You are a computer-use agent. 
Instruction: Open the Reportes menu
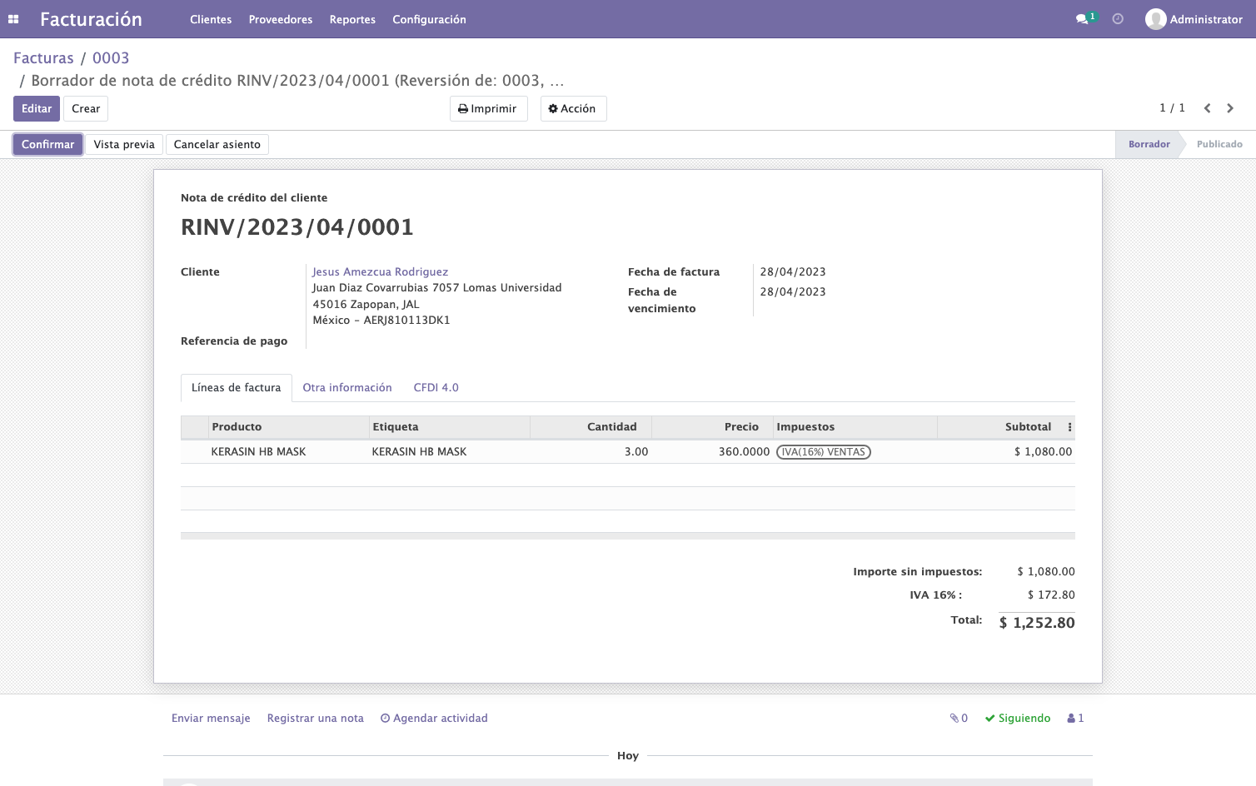(x=352, y=19)
